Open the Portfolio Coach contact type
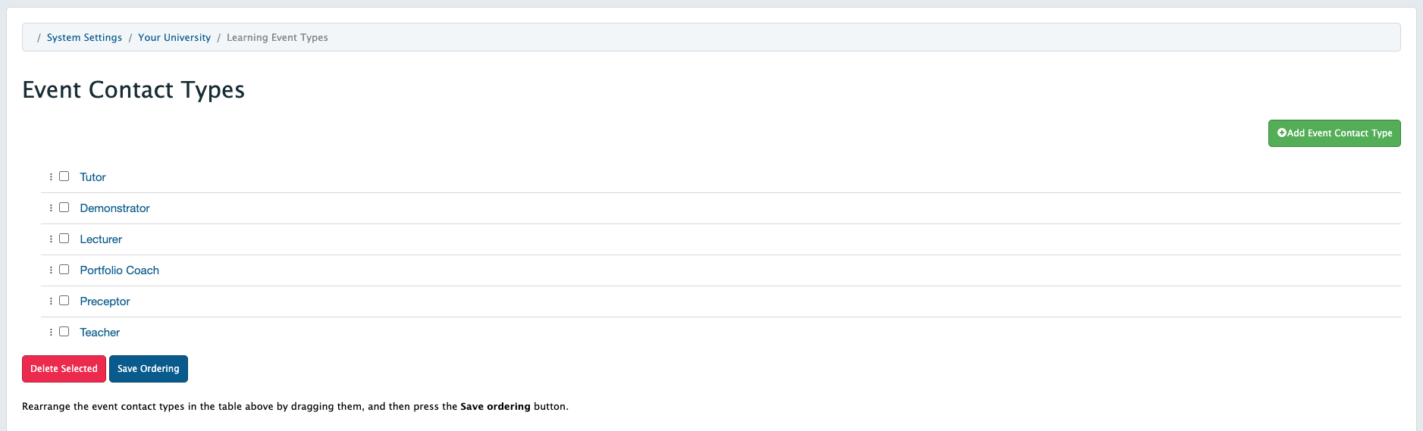 119,270
